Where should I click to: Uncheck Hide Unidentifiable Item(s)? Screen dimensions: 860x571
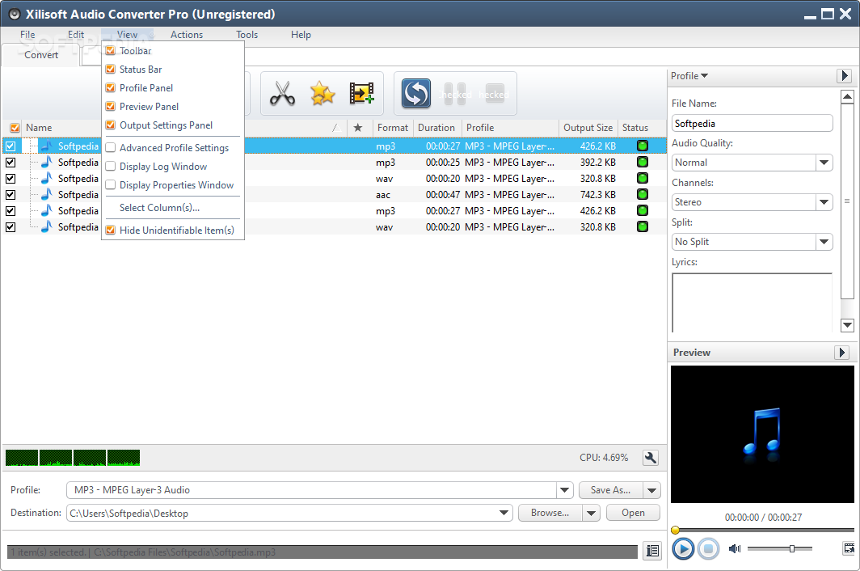pyautogui.click(x=110, y=230)
